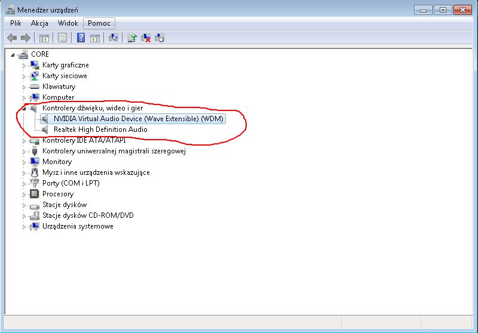Click the Device Manager title bar icon

pyautogui.click(x=10, y=10)
